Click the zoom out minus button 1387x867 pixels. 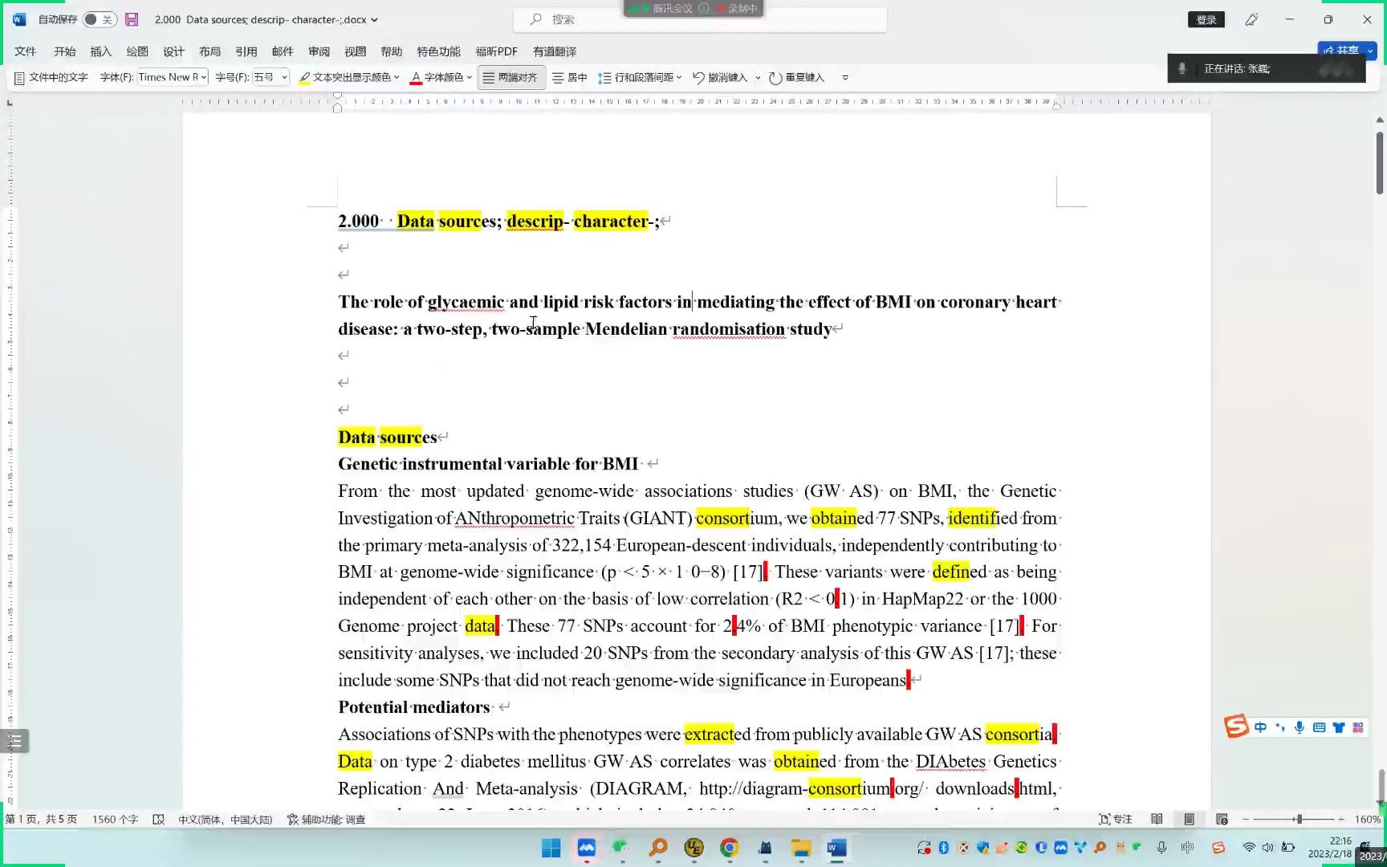(1246, 820)
